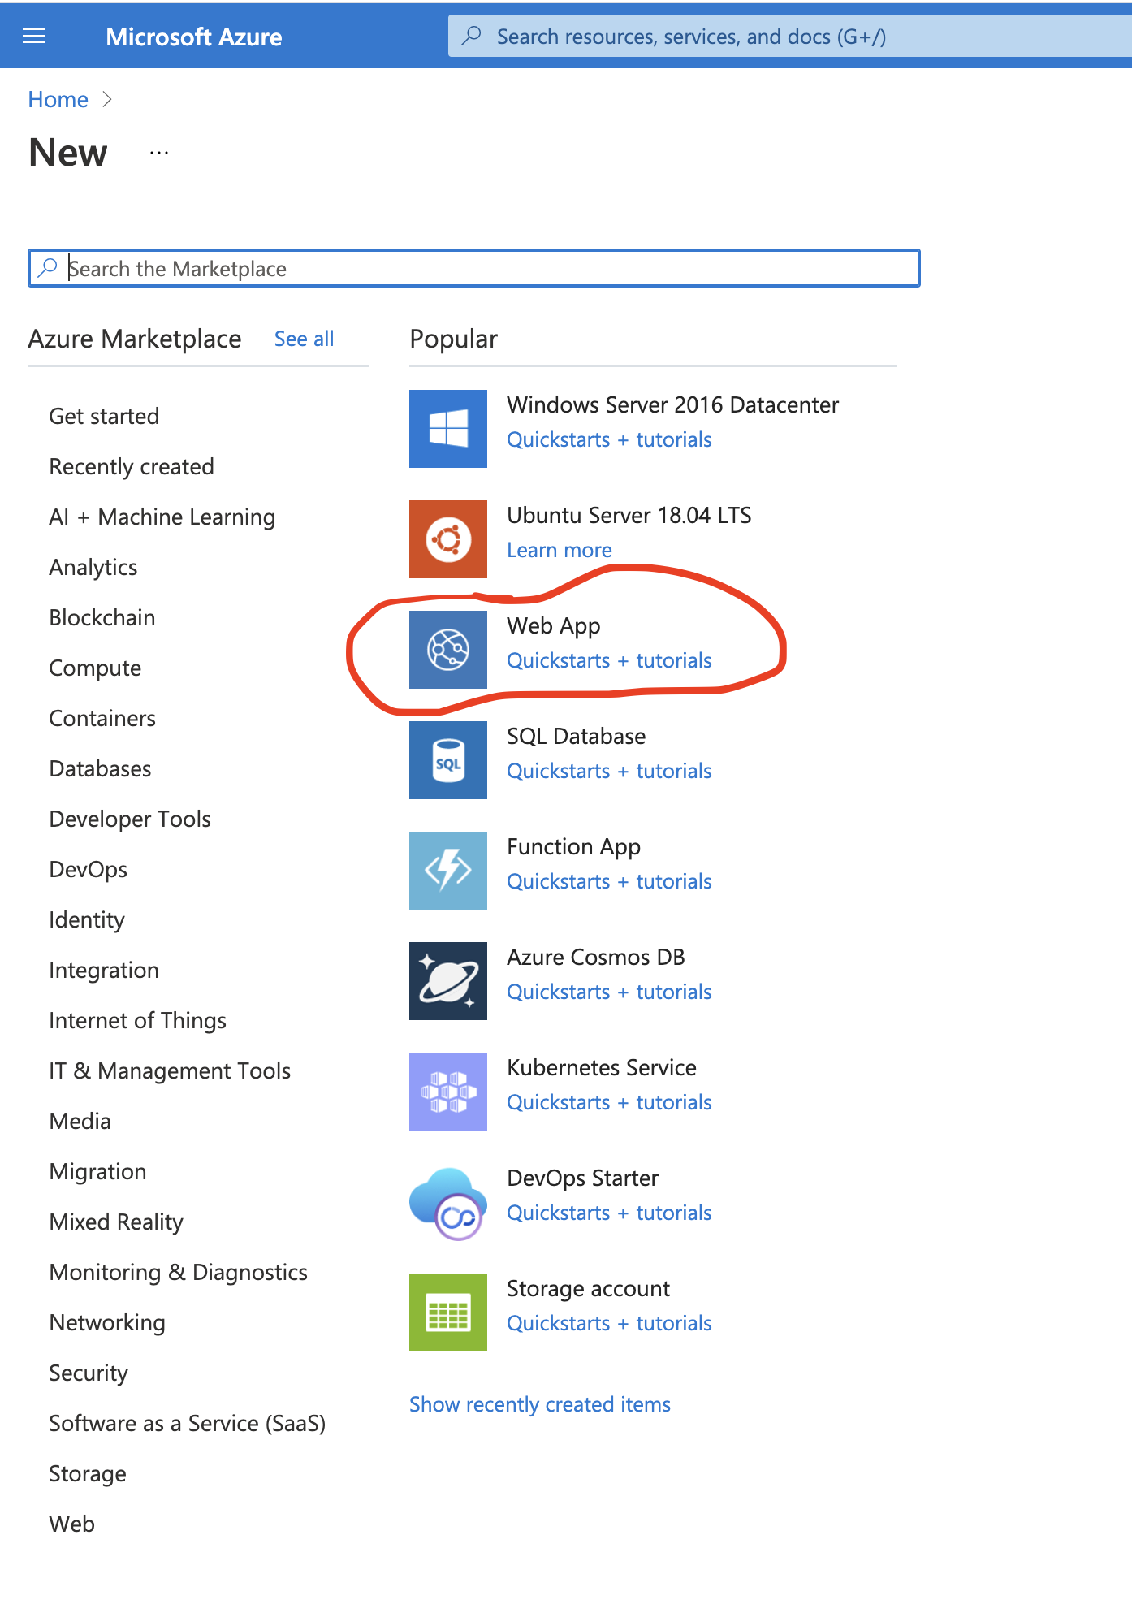Image resolution: width=1132 pixels, height=1613 pixels.
Task: Select the Compute category
Action: coord(95,668)
